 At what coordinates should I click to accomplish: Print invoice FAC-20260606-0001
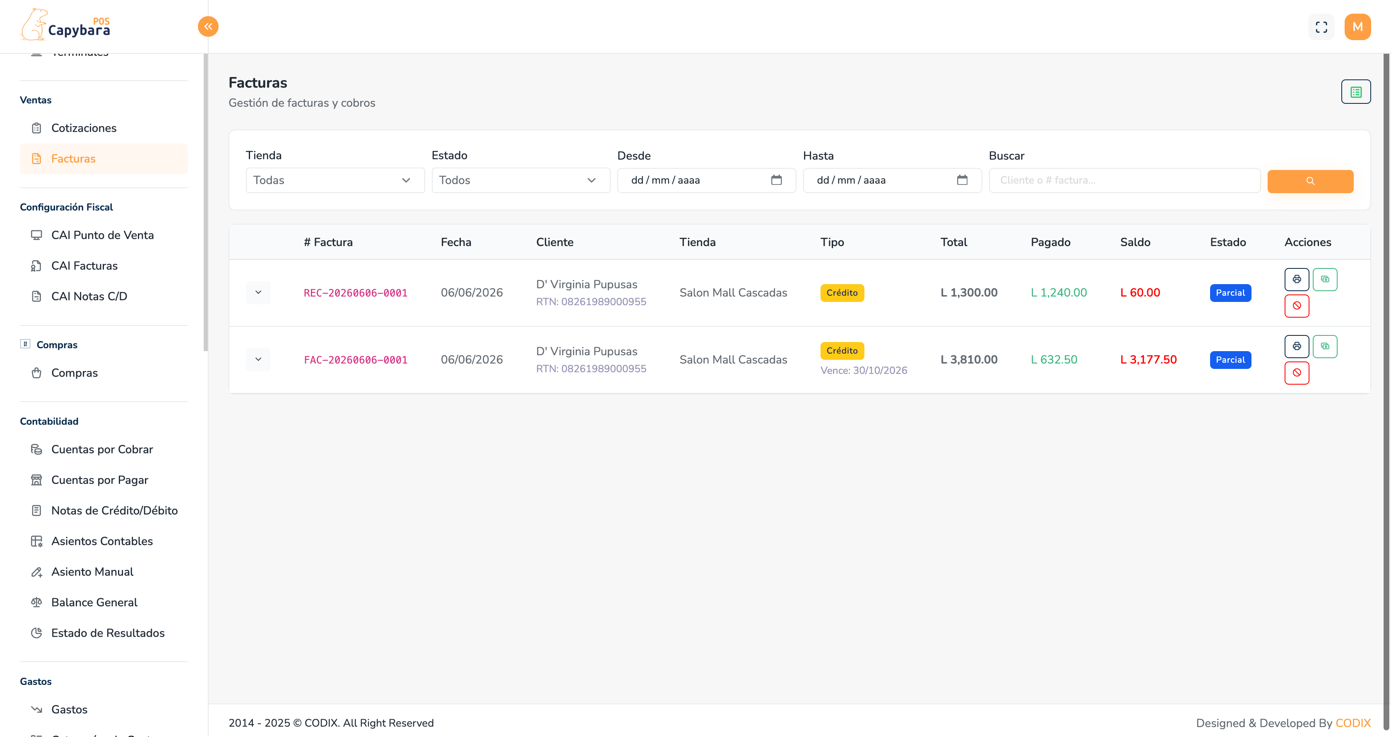(x=1297, y=347)
